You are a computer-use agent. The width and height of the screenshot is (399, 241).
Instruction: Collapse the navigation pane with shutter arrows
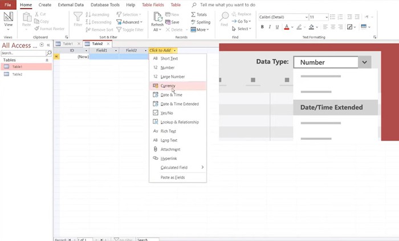(x=48, y=45)
